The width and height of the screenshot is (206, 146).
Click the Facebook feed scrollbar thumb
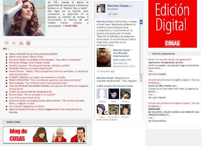(x=141, y=22)
